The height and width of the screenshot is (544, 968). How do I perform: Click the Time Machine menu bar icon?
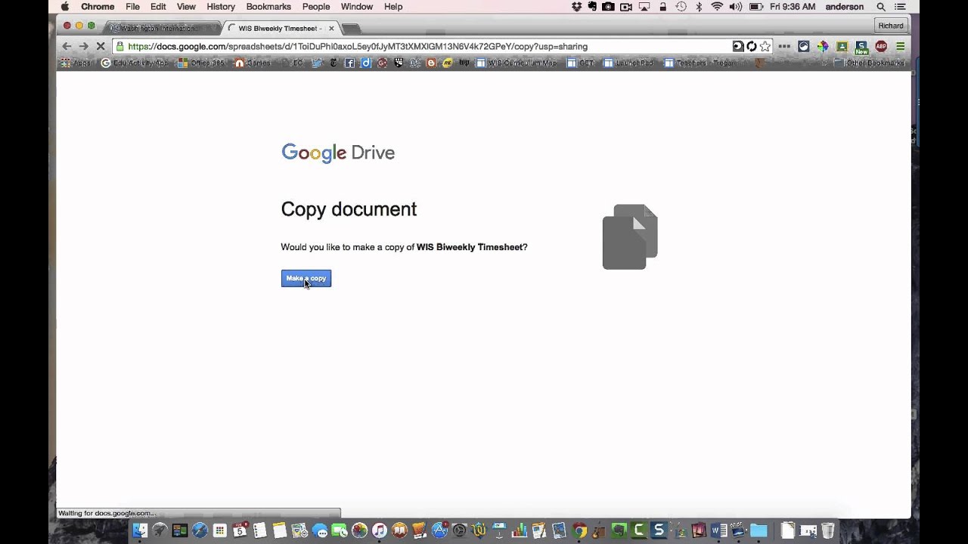681,7
